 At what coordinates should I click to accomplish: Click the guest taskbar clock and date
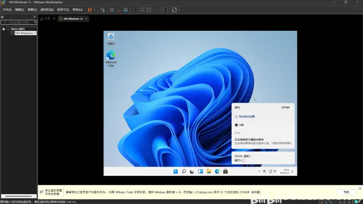(284, 172)
